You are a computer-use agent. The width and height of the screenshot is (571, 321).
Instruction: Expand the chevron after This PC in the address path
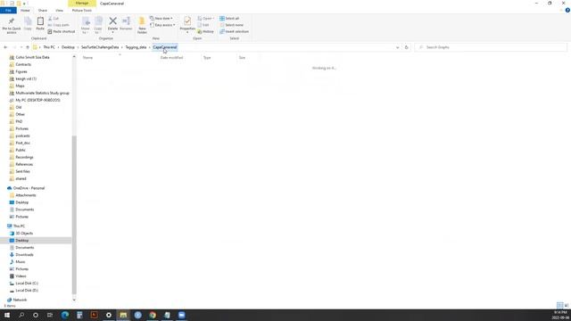58,47
